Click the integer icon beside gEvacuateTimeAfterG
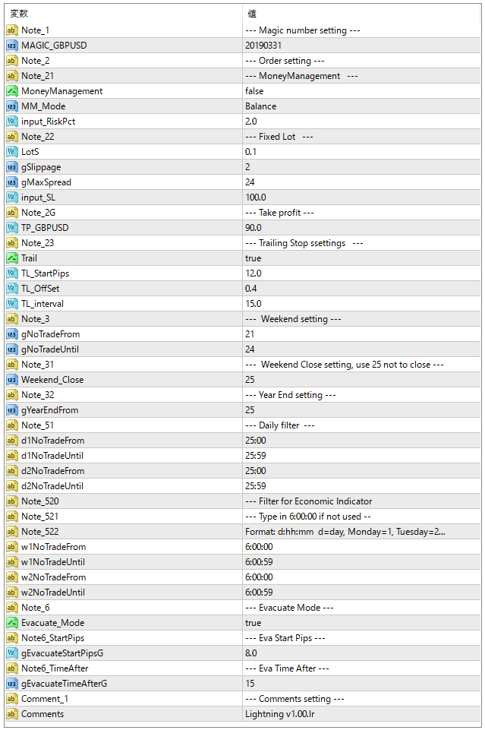485x730 pixels. (x=12, y=684)
